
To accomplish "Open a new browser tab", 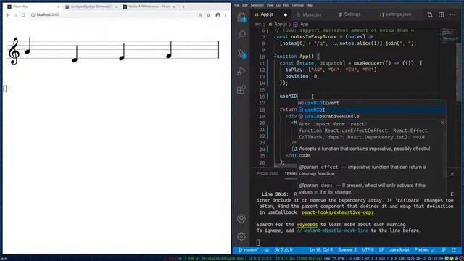I will click(x=183, y=7).
